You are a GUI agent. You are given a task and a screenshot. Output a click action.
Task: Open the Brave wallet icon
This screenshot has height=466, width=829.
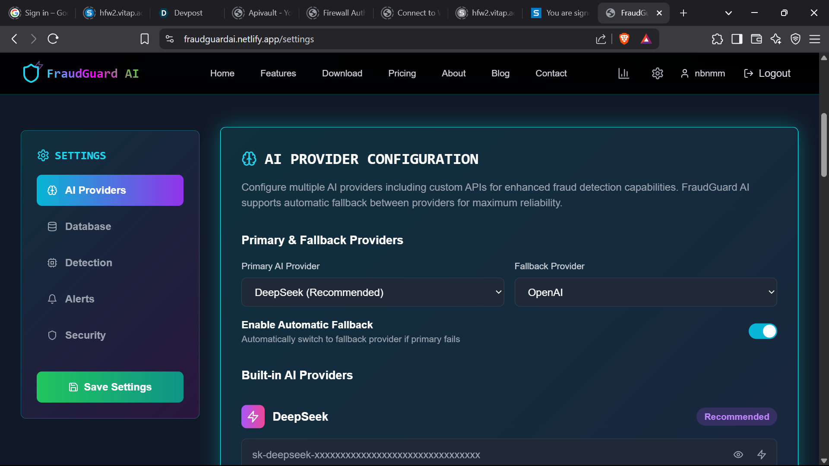coord(756,39)
